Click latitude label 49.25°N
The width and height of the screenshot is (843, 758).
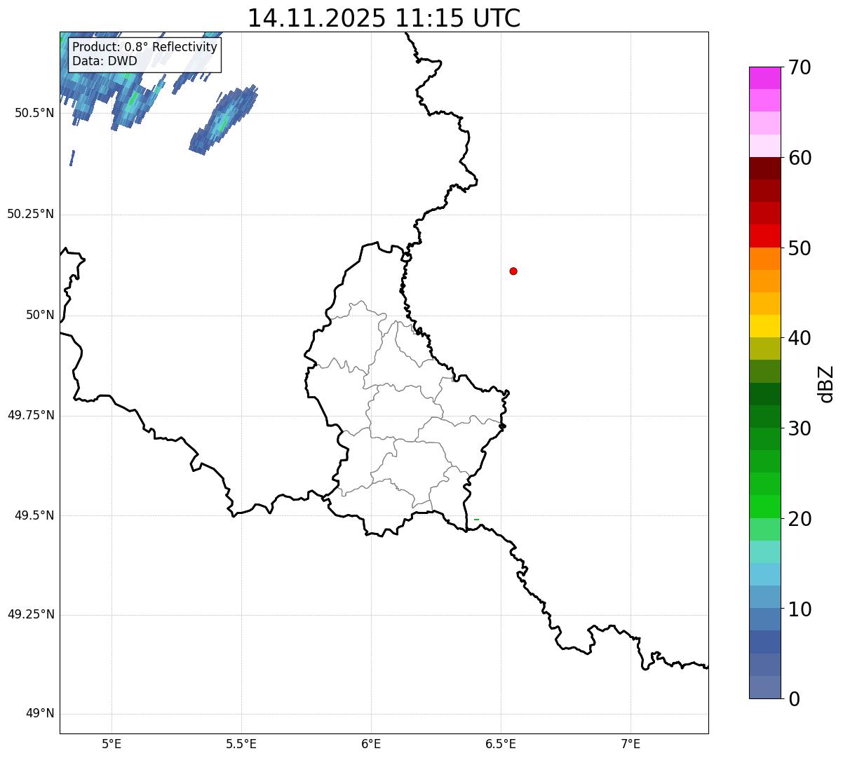point(30,615)
